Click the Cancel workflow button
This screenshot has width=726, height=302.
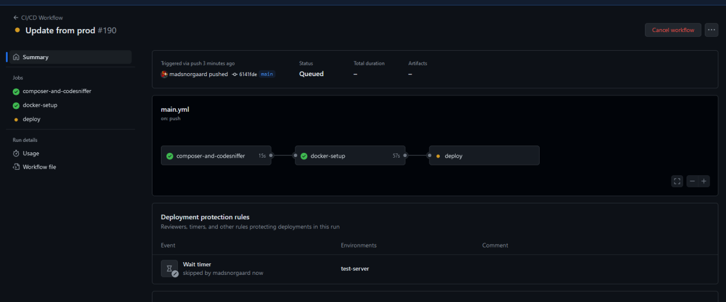(x=673, y=30)
